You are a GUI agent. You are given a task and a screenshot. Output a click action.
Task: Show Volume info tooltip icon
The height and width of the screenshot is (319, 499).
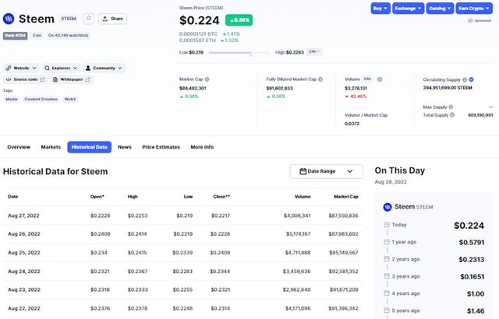point(380,79)
